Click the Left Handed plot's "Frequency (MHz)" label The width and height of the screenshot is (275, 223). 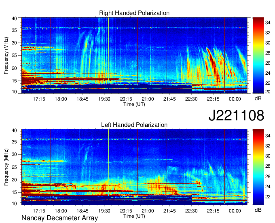[6, 167]
